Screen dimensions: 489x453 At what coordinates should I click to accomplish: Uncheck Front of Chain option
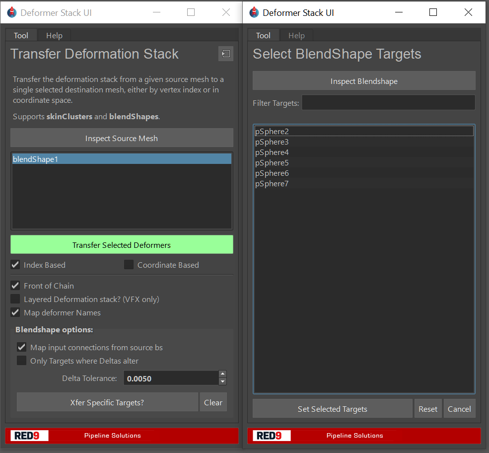15,286
